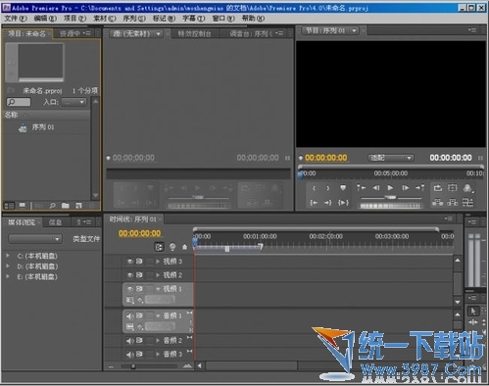Mute the 音频 3 track speaker
The height and width of the screenshot is (386, 489).
point(130,355)
